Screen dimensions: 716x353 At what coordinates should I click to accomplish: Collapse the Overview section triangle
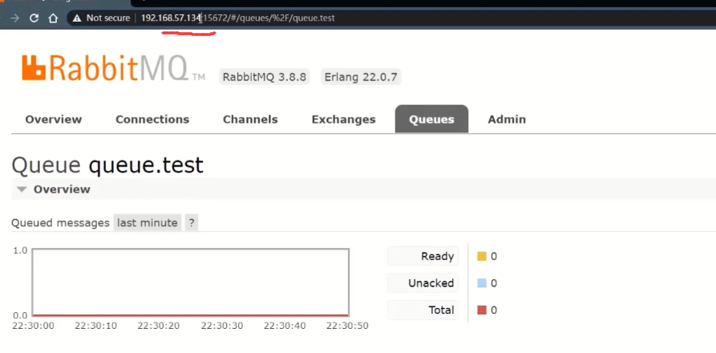22,189
